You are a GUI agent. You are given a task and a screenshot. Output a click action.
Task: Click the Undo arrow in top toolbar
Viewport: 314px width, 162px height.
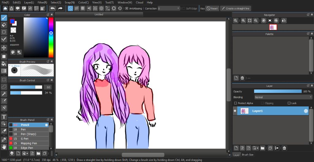click(x=52, y=8)
